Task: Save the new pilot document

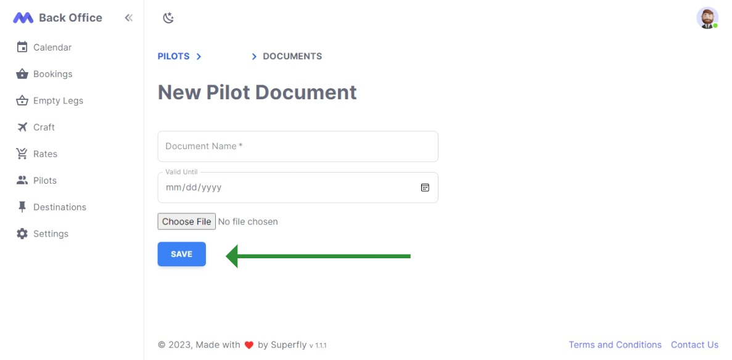Action: (x=181, y=253)
